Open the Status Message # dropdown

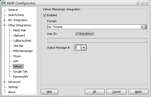point(84,48)
